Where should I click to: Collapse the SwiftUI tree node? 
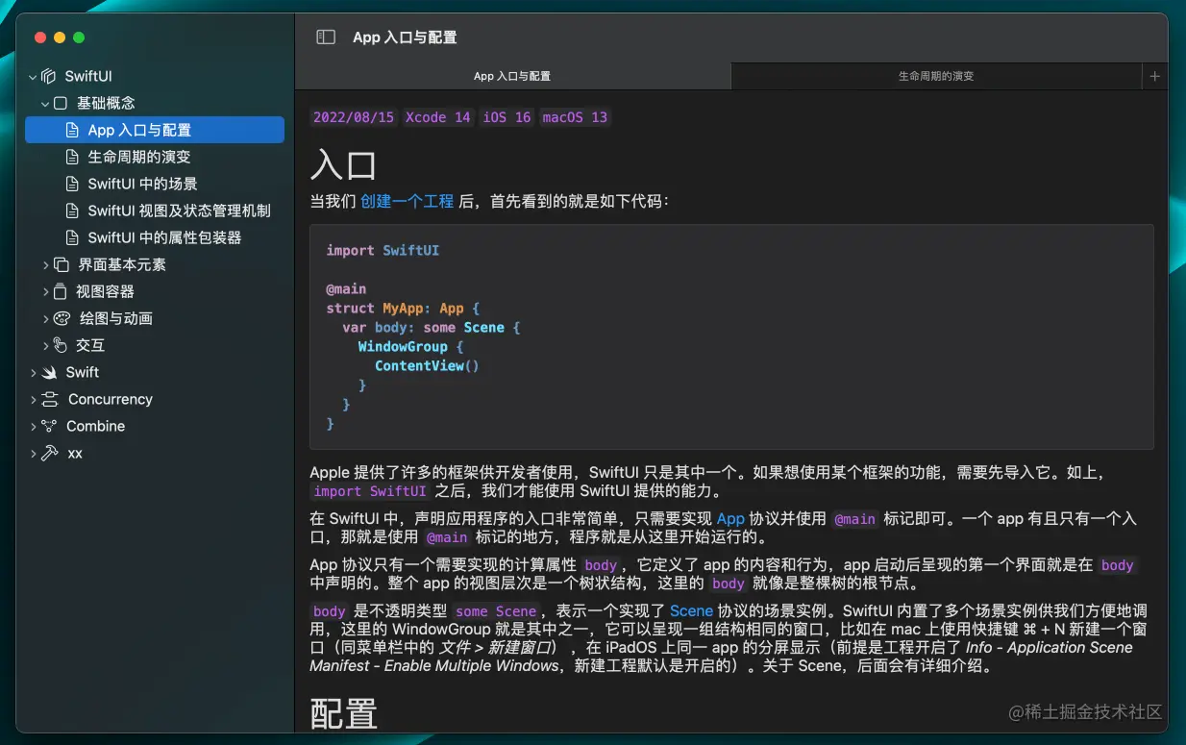pos(34,76)
